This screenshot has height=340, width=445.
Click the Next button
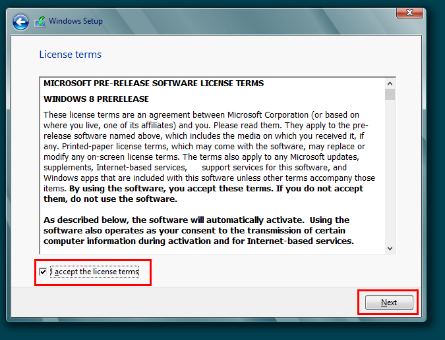click(389, 303)
